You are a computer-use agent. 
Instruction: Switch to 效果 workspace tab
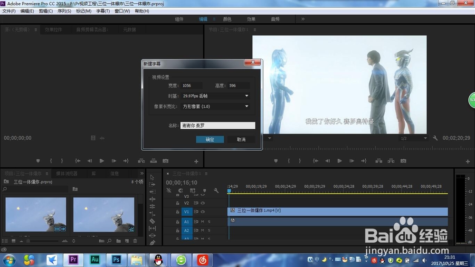251,19
